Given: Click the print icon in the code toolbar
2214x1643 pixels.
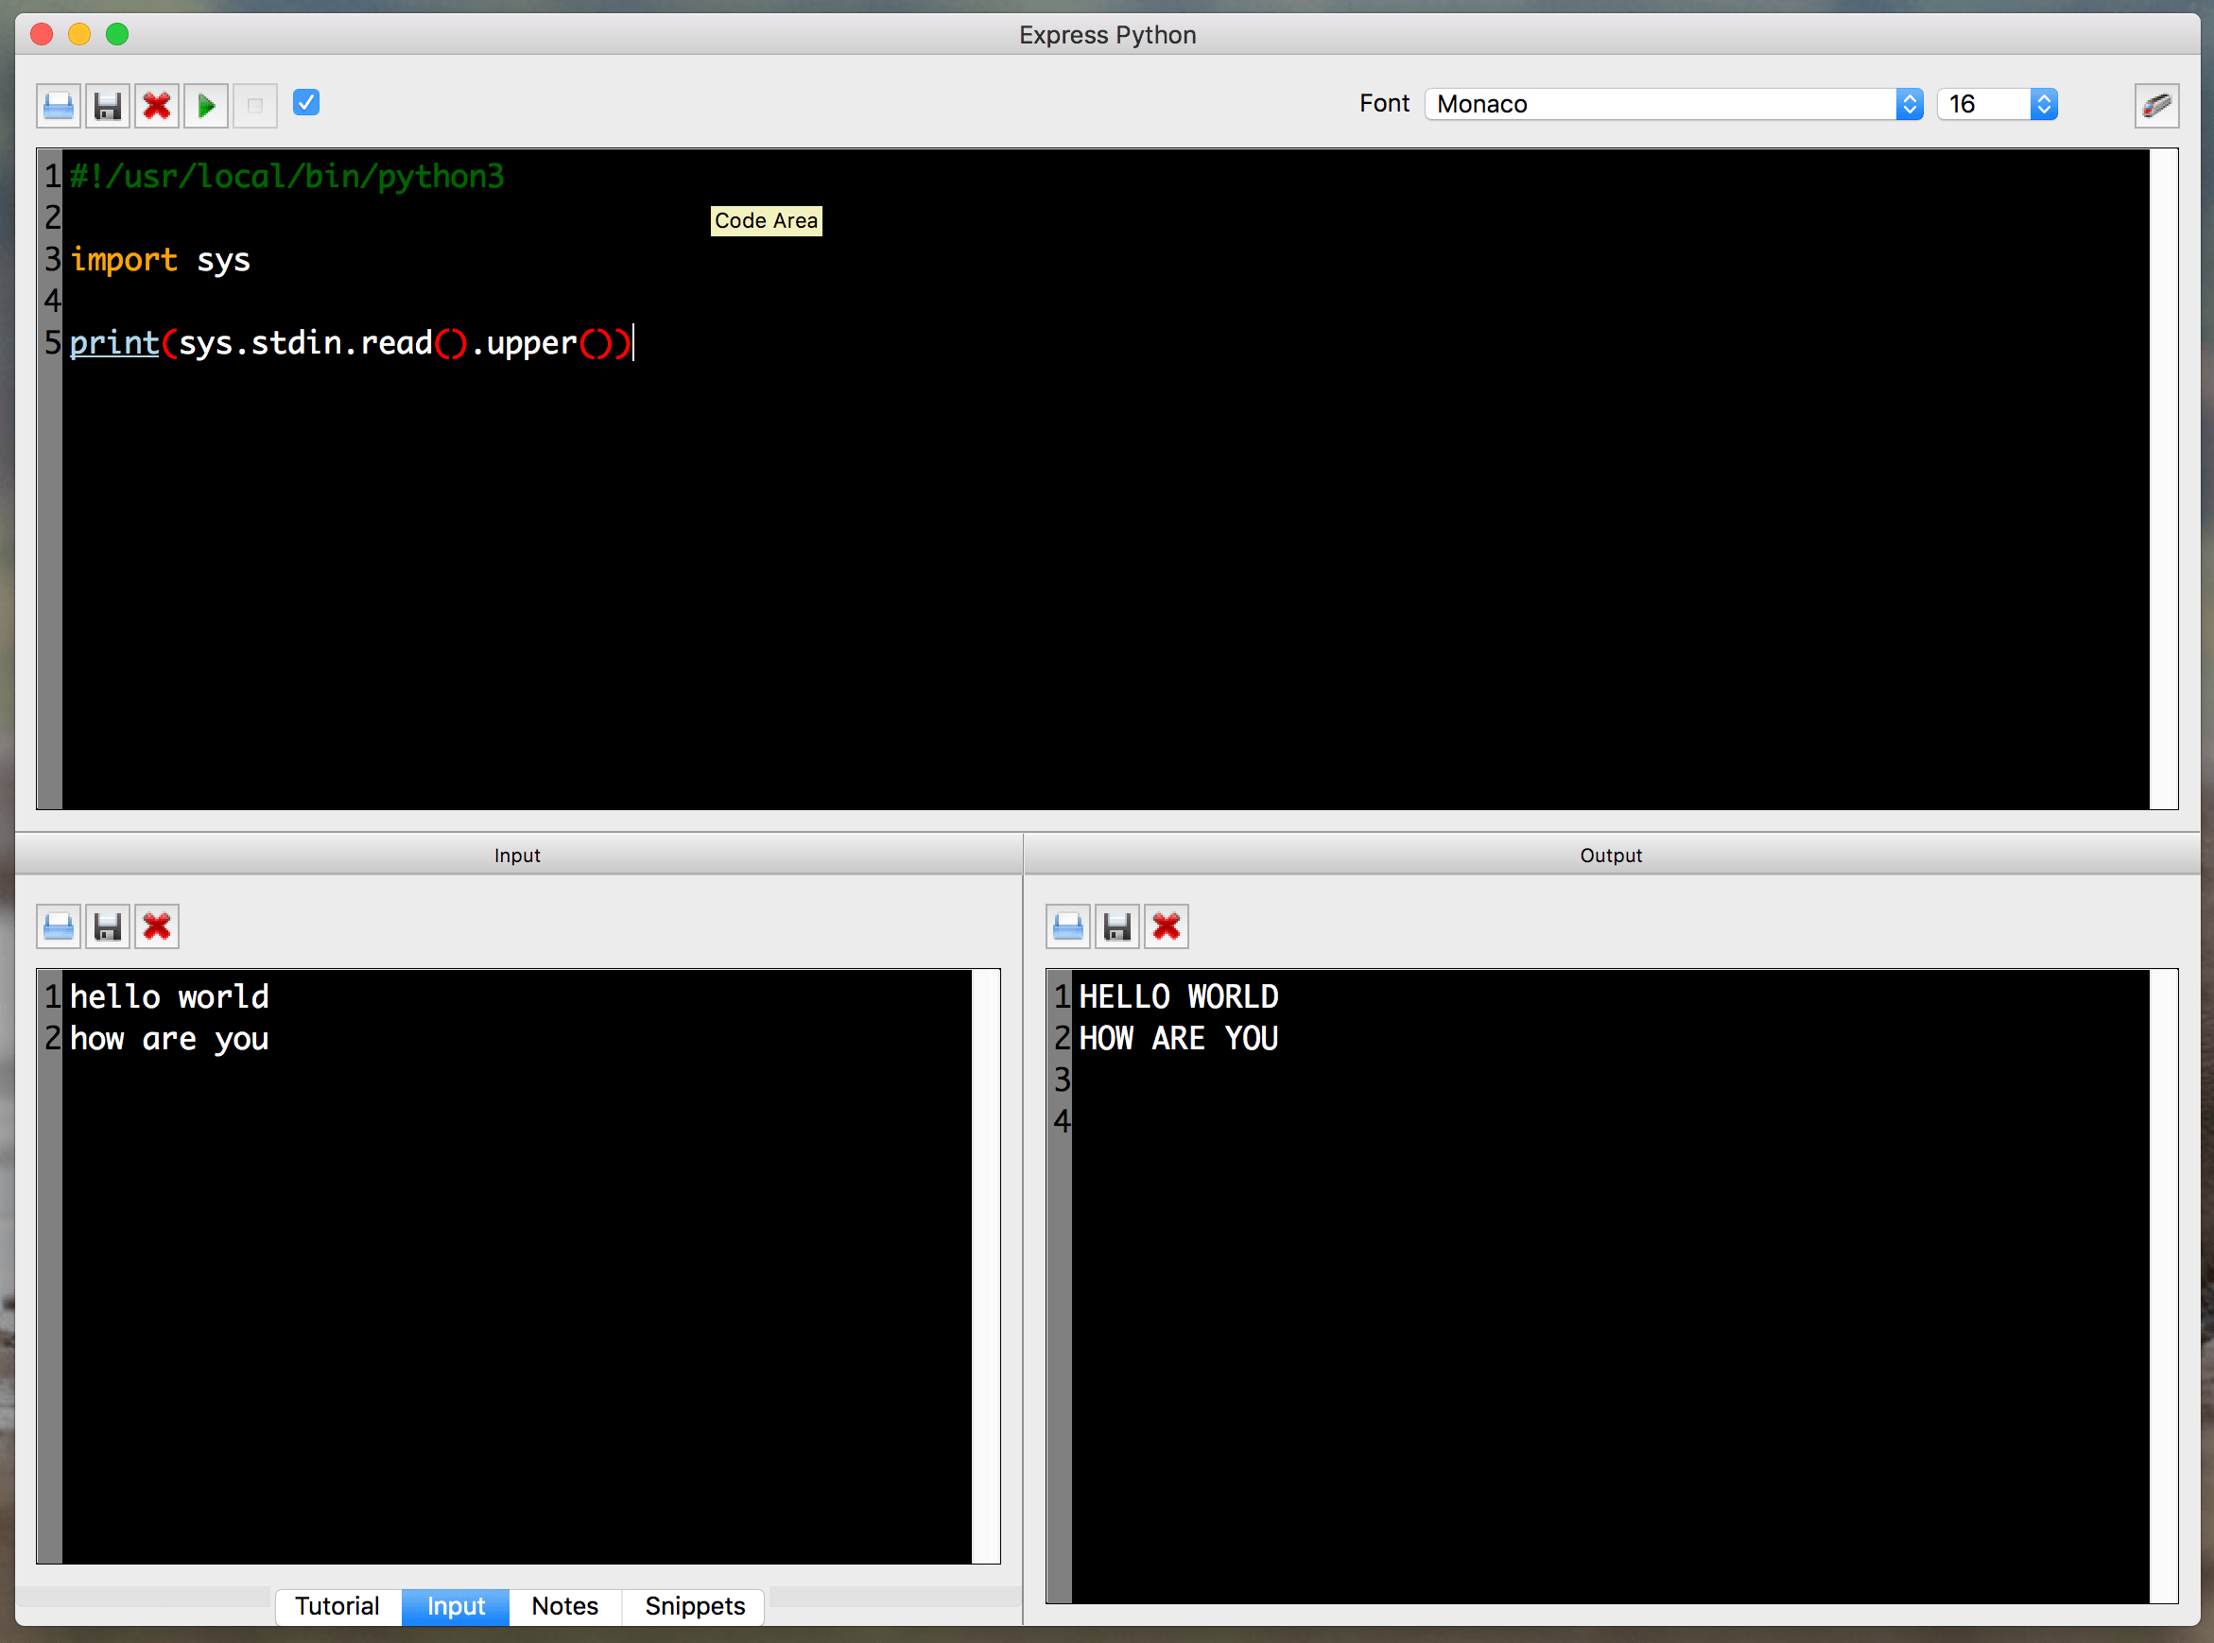Looking at the screenshot, I should [x=59, y=106].
